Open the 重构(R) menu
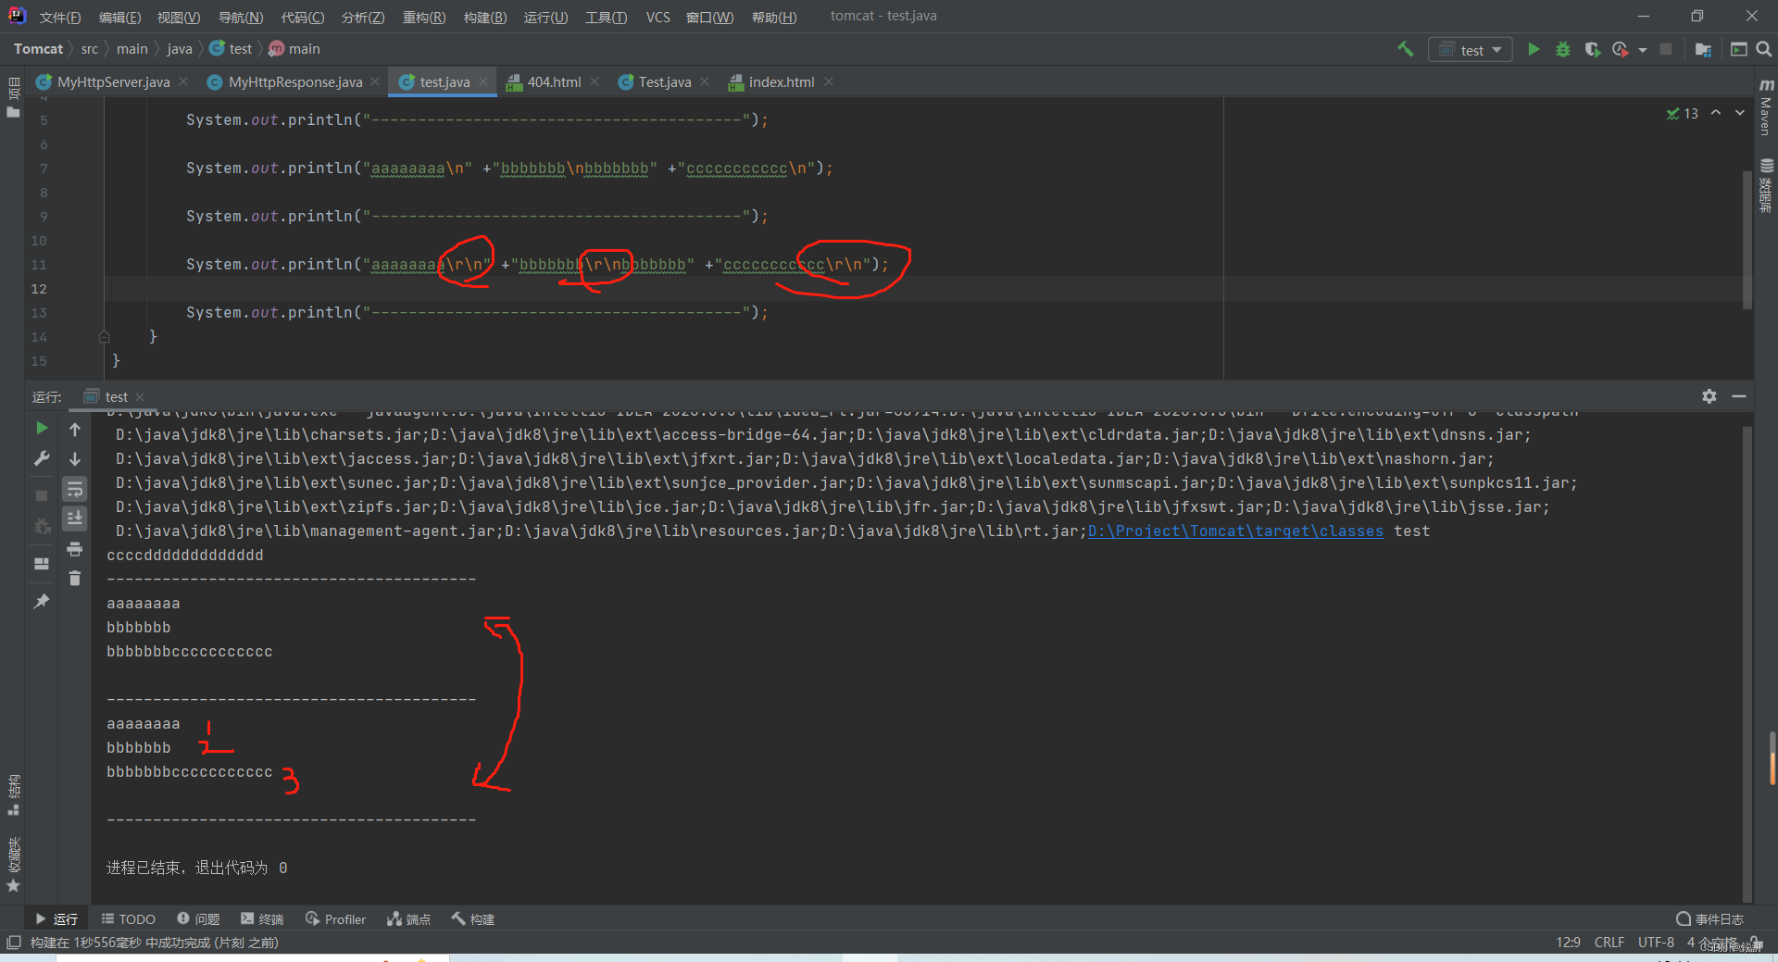The image size is (1778, 962). 423,17
